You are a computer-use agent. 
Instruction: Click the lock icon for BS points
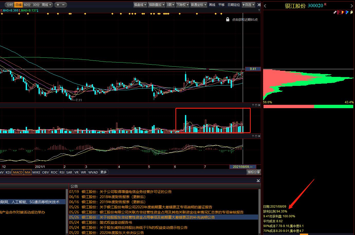228,19
